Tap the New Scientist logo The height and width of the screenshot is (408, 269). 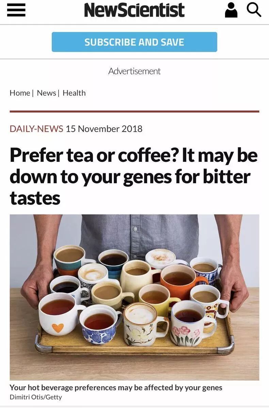point(134,10)
